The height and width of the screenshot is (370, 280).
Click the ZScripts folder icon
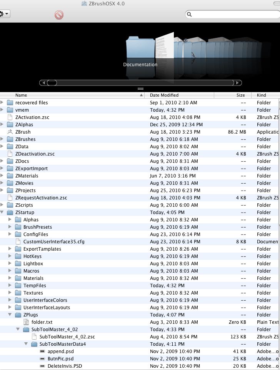click(10, 205)
